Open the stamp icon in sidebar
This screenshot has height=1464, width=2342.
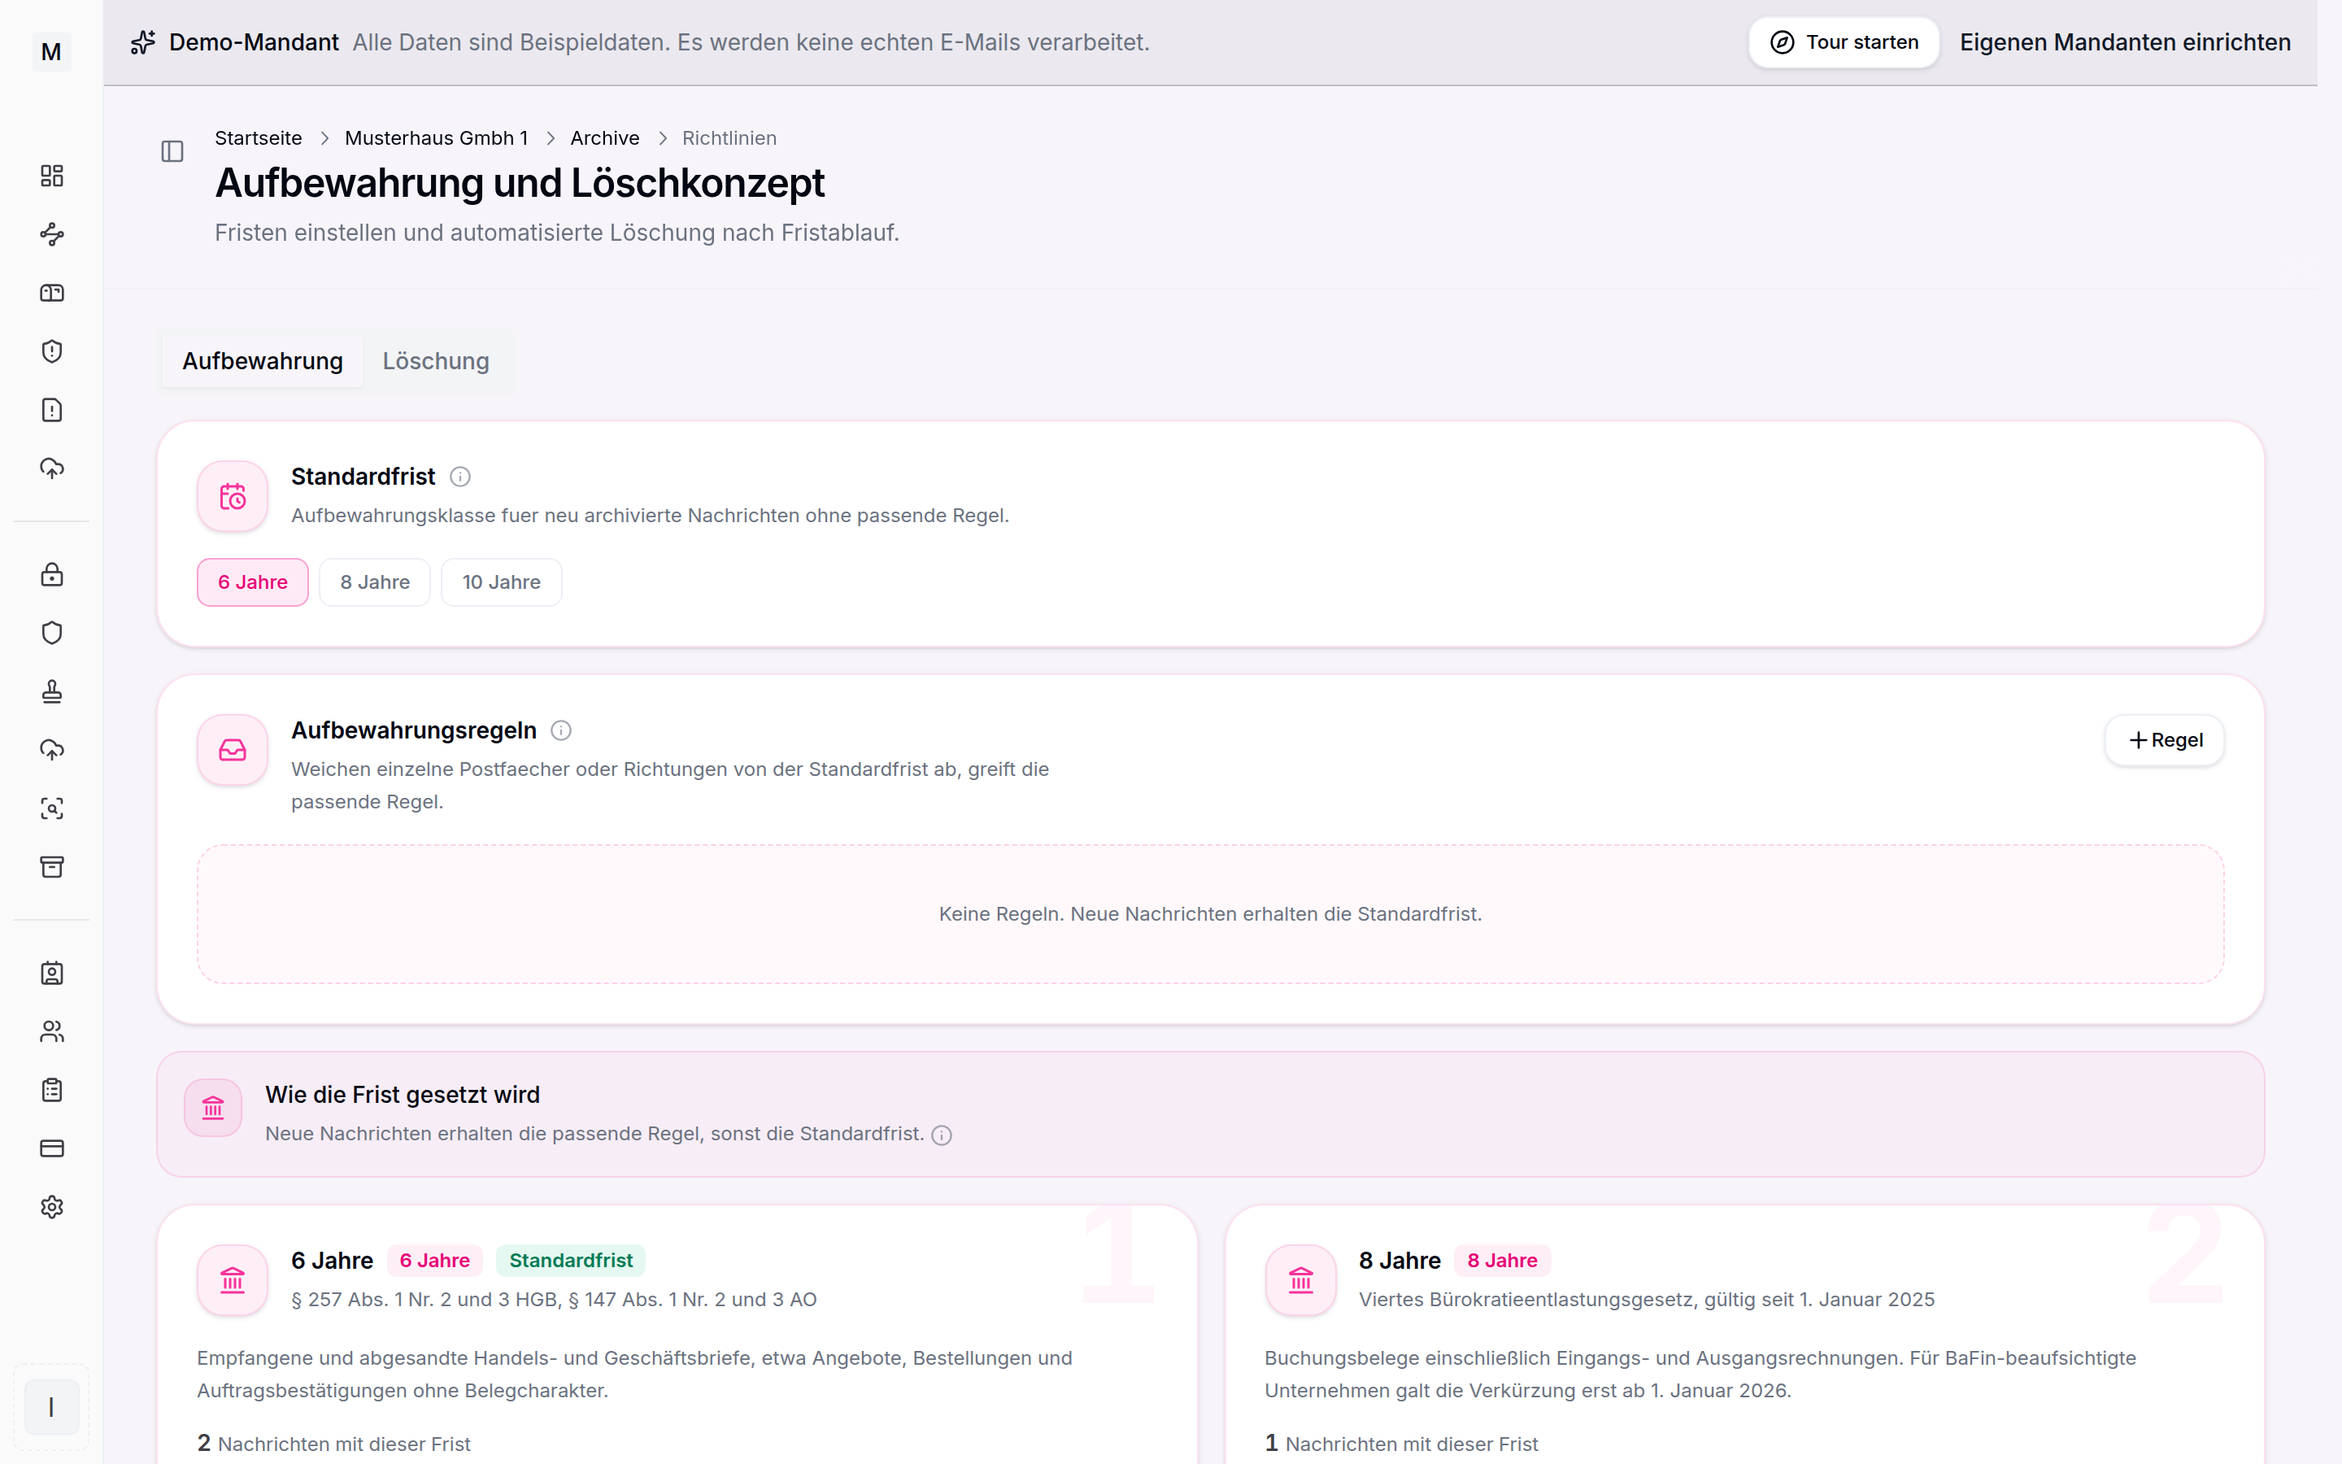(x=51, y=691)
